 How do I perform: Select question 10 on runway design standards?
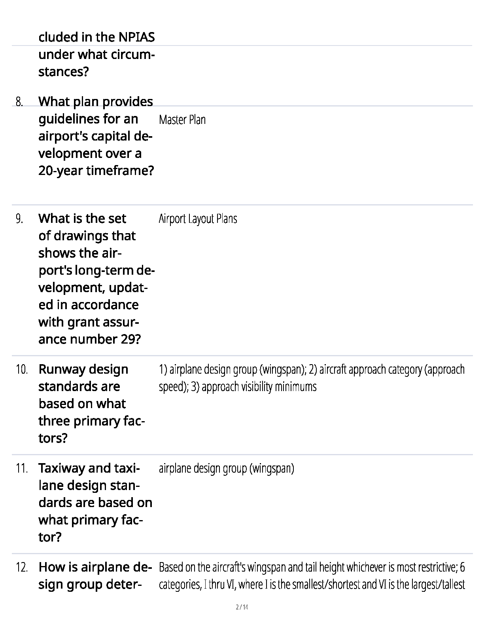92,403
